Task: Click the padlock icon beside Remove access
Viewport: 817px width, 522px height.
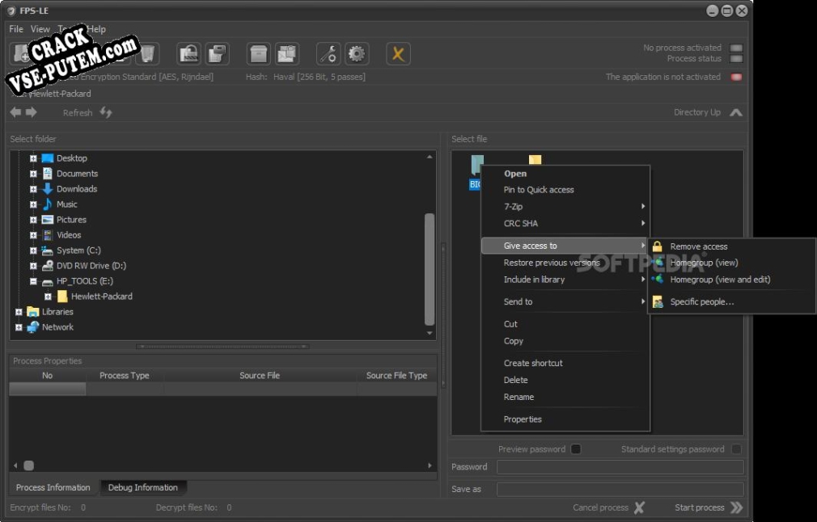Action: tap(658, 246)
